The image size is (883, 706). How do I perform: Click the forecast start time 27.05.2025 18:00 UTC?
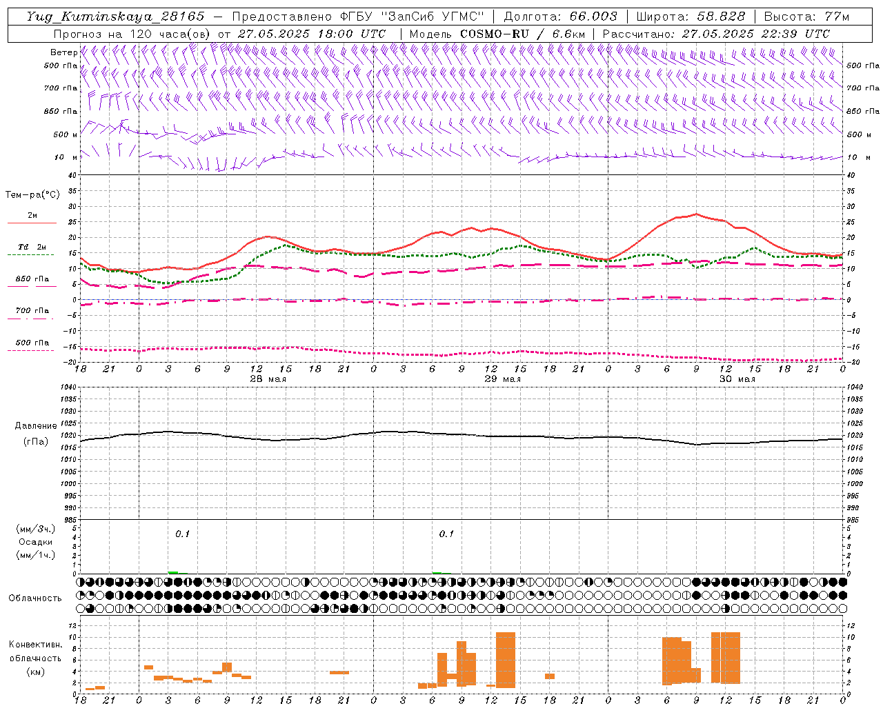[x=312, y=34]
